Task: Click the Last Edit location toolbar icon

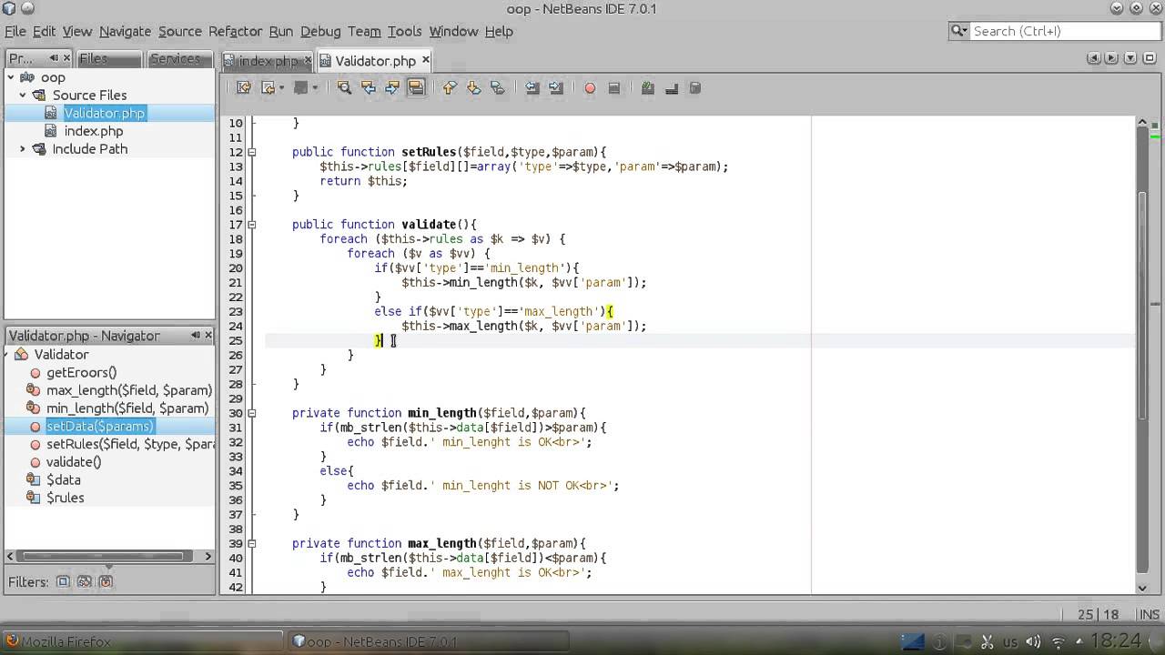Action: pyautogui.click(x=244, y=88)
